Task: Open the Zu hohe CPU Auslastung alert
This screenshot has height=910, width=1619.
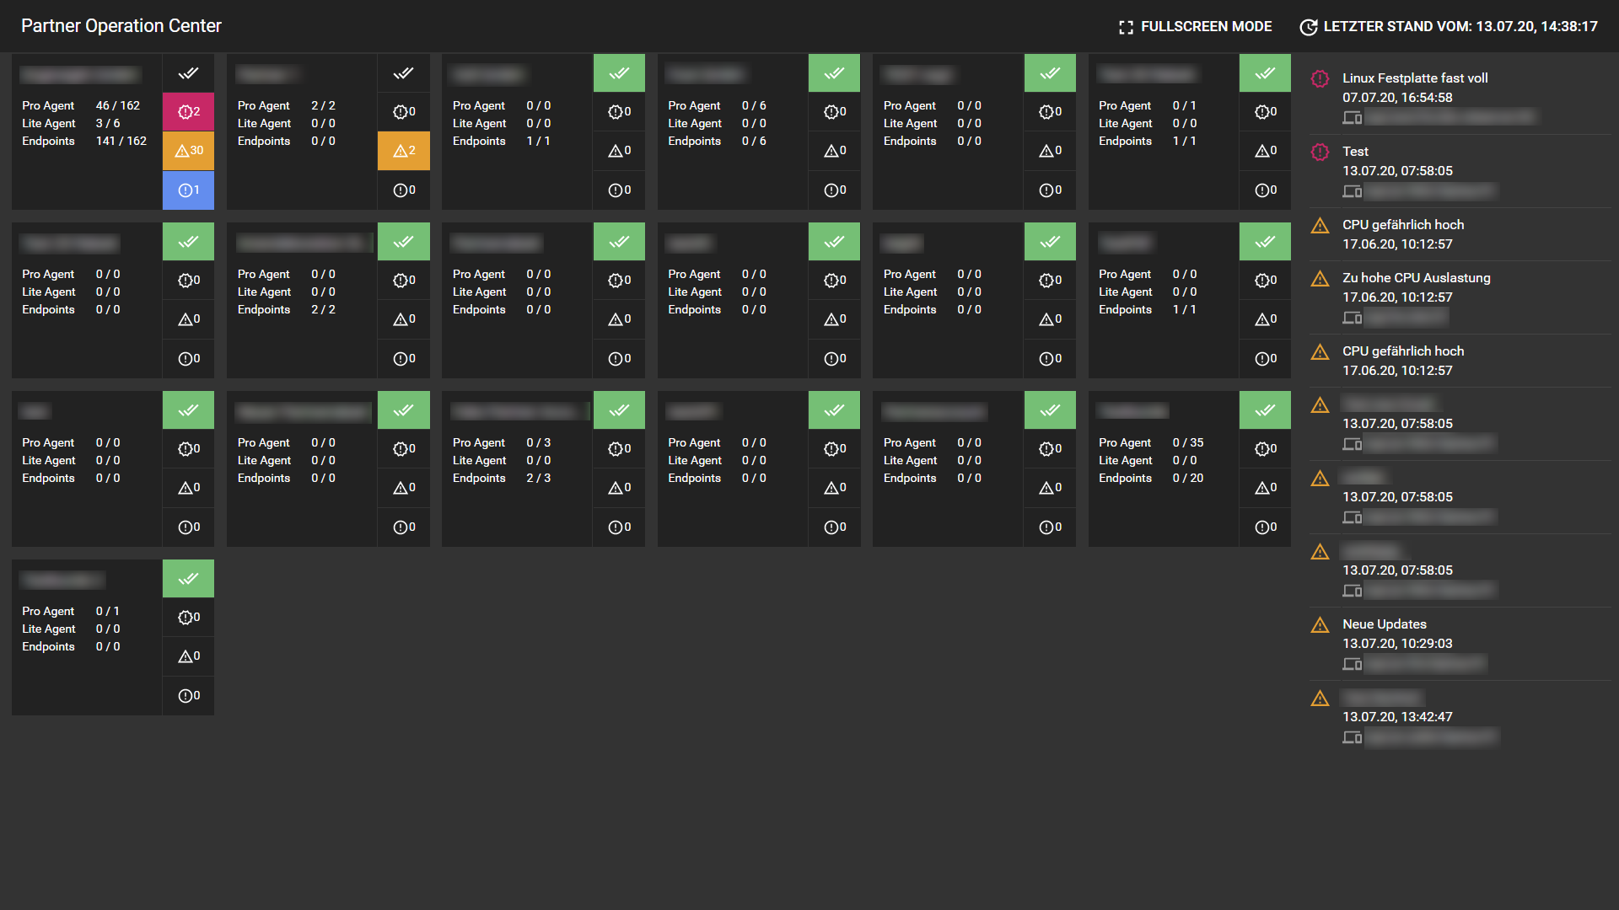Action: coord(1416,278)
